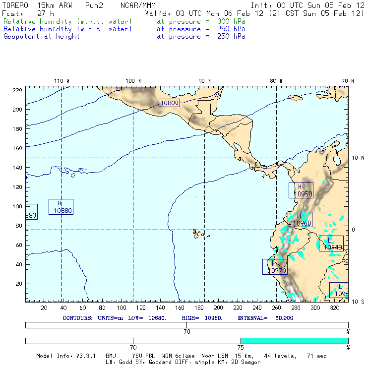Screen dimensions: 367x367
Task: Click the 'Run2' header text
Action: pos(94,5)
